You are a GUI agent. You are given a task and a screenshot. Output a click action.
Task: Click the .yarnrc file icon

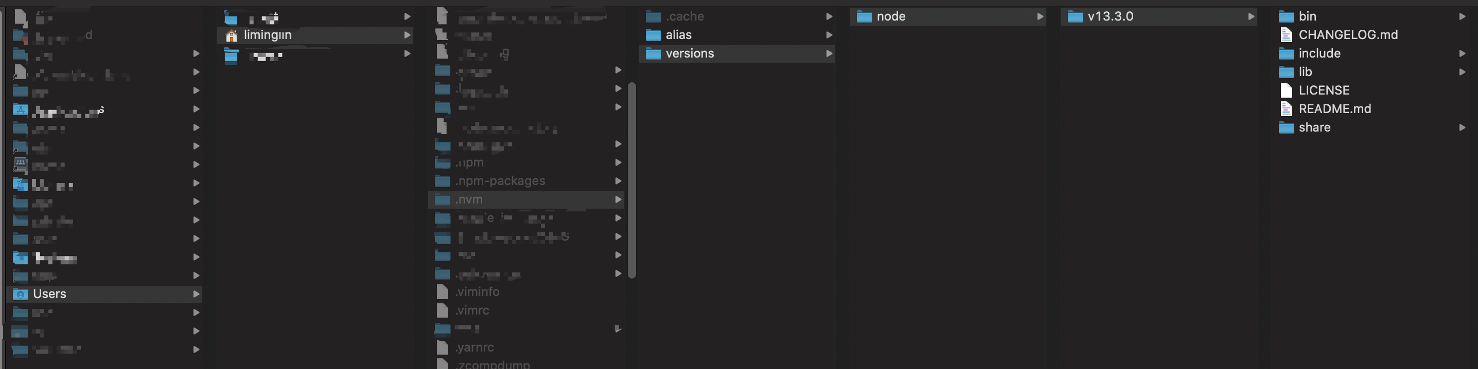[x=443, y=347]
